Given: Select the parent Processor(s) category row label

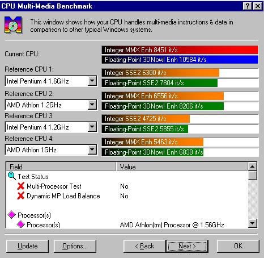Looking at the screenshot, I should [34, 215].
